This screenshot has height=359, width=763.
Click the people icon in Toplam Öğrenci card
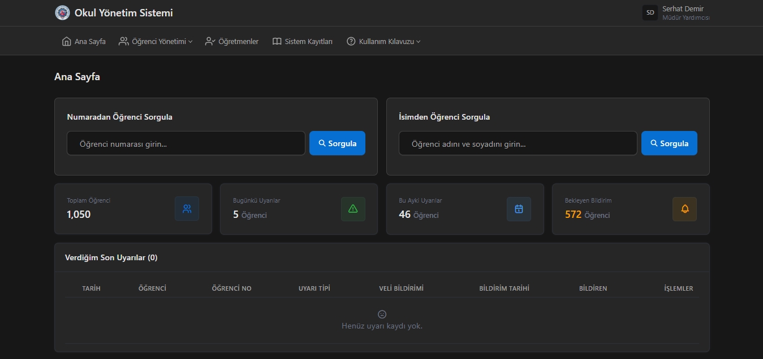pyautogui.click(x=187, y=209)
